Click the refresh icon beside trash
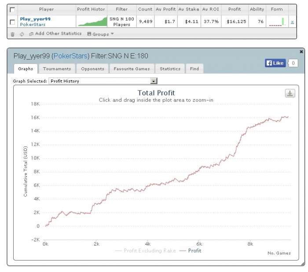This screenshot has height=272, width=308. click(22, 34)
